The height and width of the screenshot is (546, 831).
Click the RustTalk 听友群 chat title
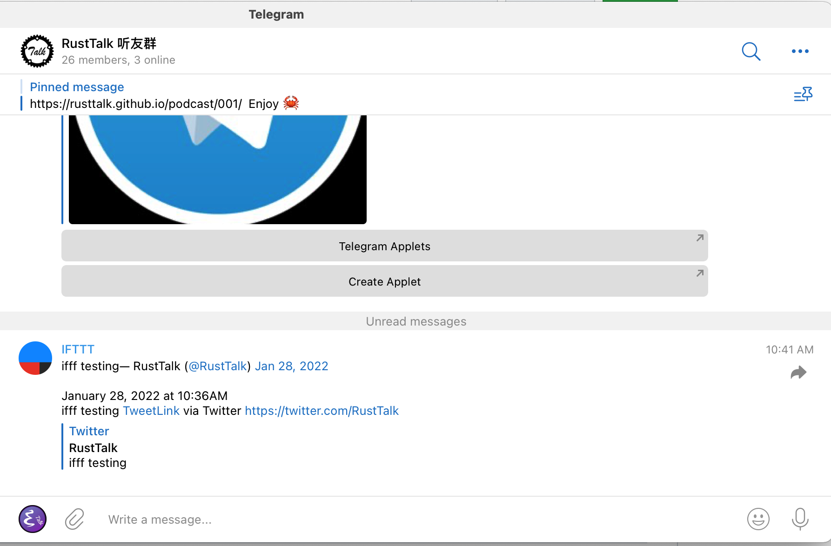coord(109,43)
